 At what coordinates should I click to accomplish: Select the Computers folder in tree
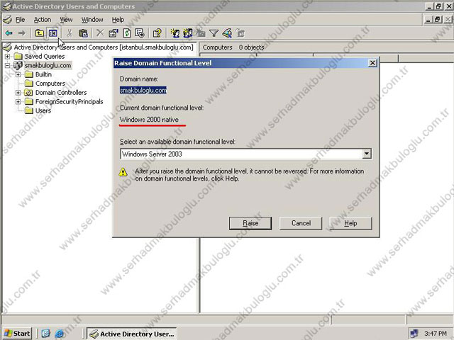(50, 84)
